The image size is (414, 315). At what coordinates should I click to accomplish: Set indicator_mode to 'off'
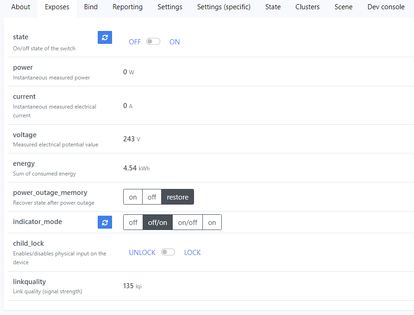(133, 222)
